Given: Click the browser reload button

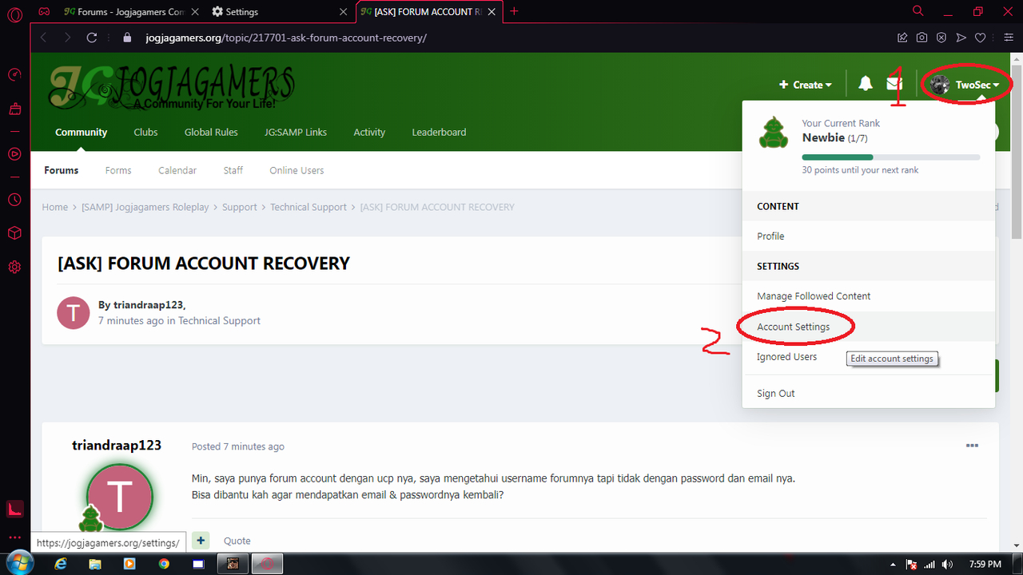Looking at the screenshot, I should pos(92,38).
